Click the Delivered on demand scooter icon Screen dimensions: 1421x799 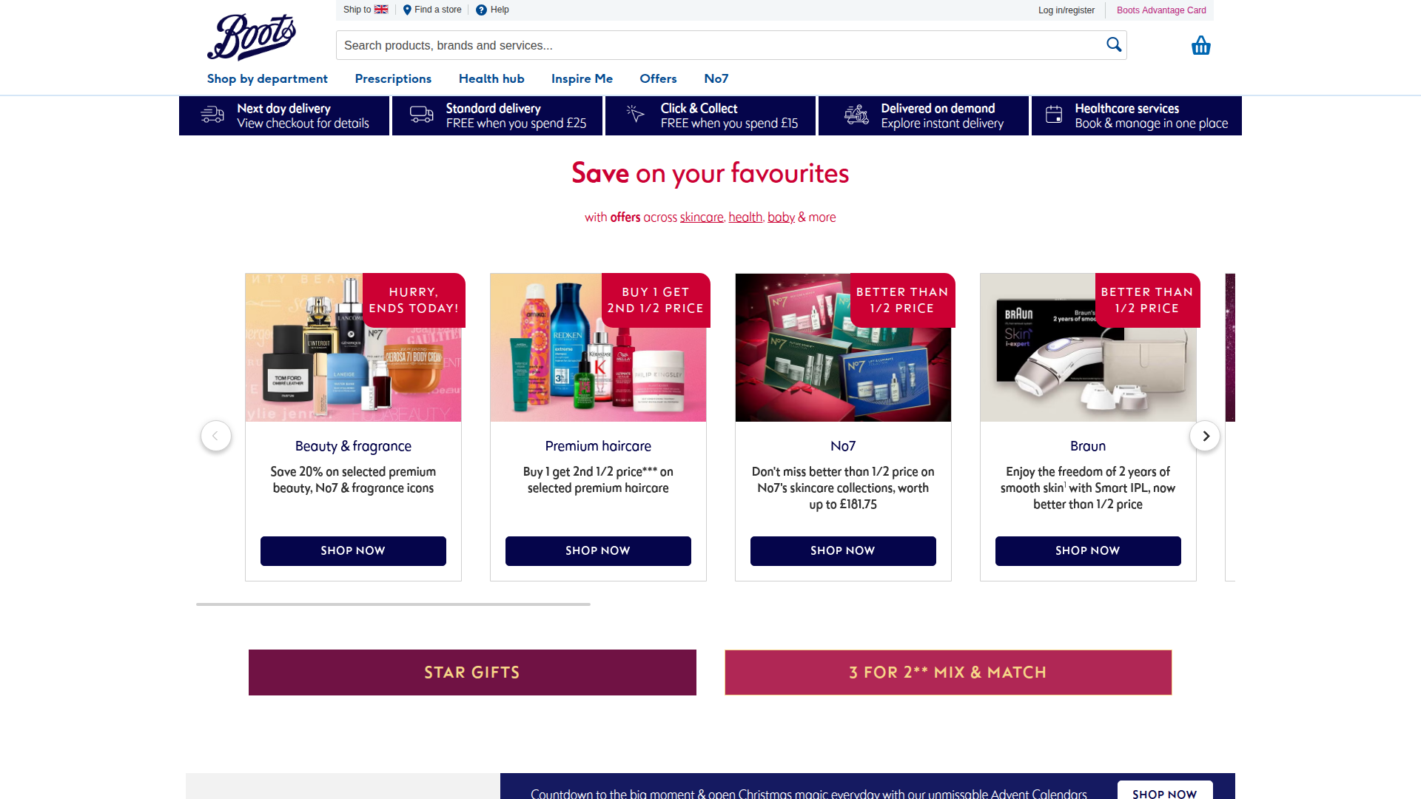pyautogui.click(x=857, y=115)
